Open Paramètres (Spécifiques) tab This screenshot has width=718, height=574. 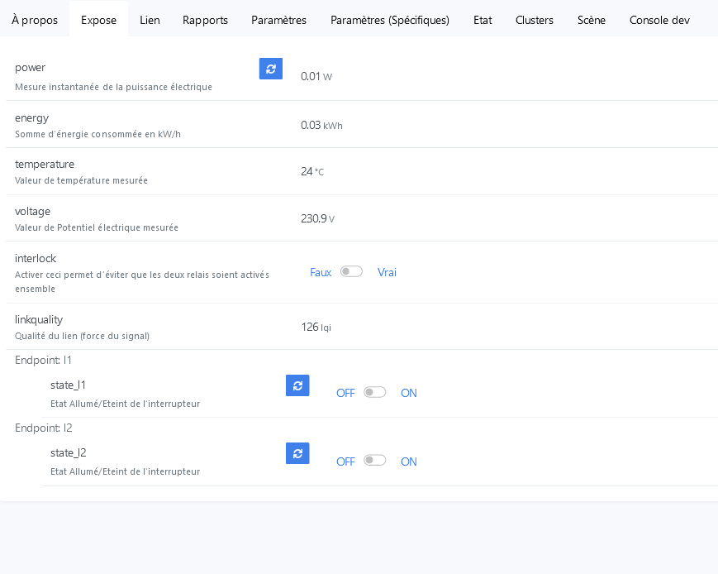pos(390,20)
